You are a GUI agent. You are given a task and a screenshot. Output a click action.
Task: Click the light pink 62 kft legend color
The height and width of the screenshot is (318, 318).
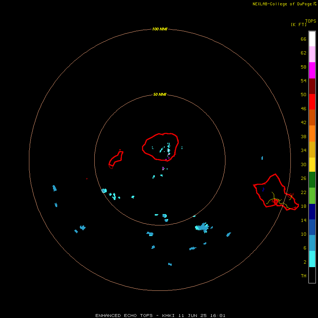[x=312, y=54]
